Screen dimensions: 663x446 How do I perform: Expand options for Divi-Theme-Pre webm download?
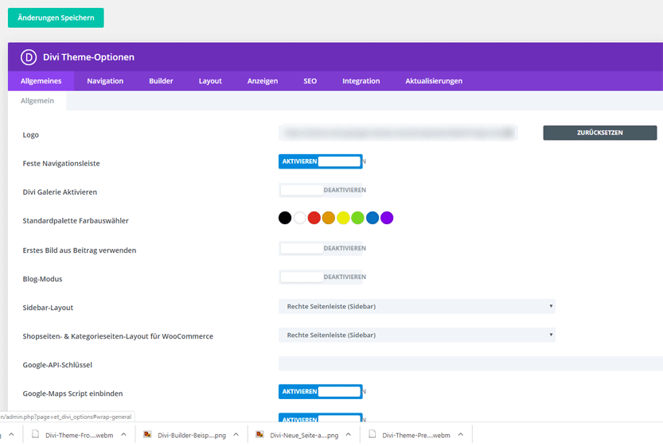(461, 434)
